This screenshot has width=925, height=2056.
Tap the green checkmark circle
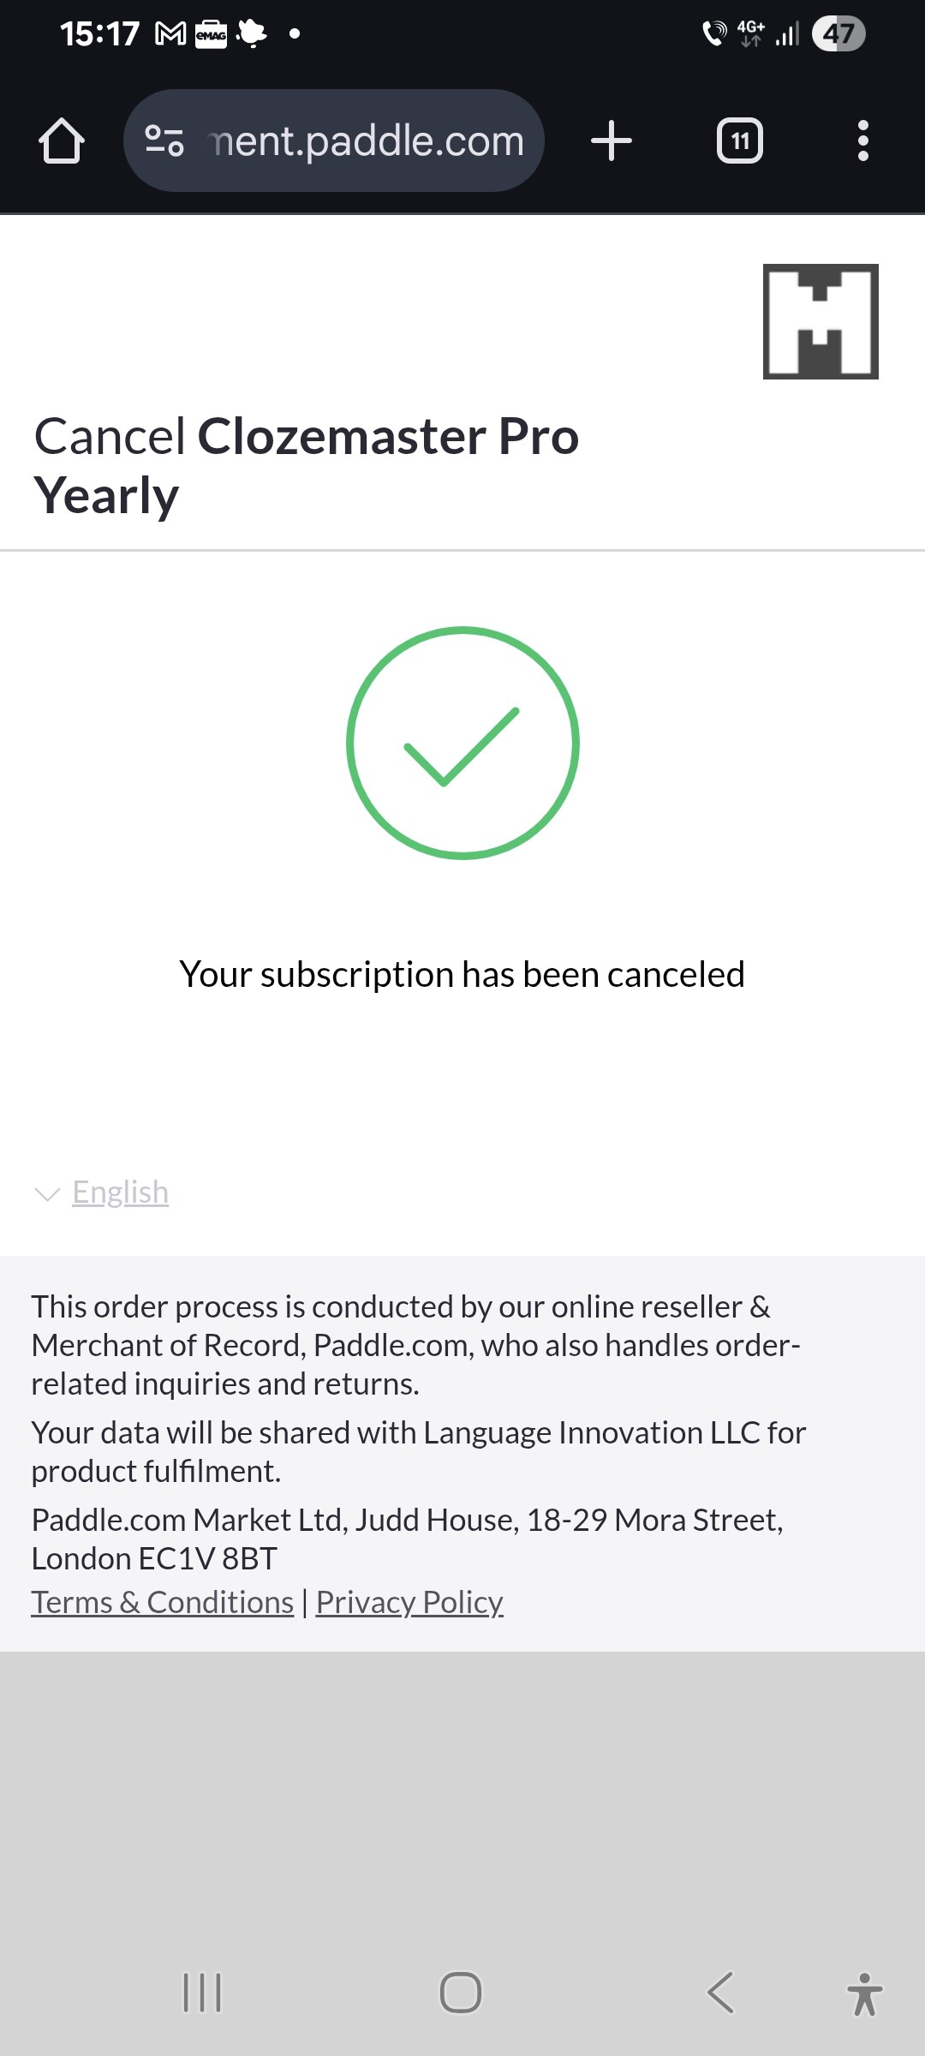[462, 743]
